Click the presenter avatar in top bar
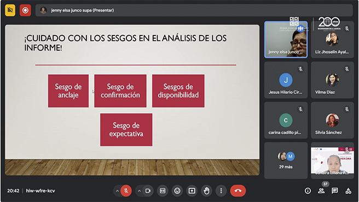This screenshot has height=202, width=359. coord(43,10)
